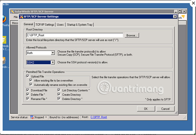Uncheck the Delete File checkbox
The width and height of the screenshot is (196, 135).
pyautogui.click(x=28, y=94)
